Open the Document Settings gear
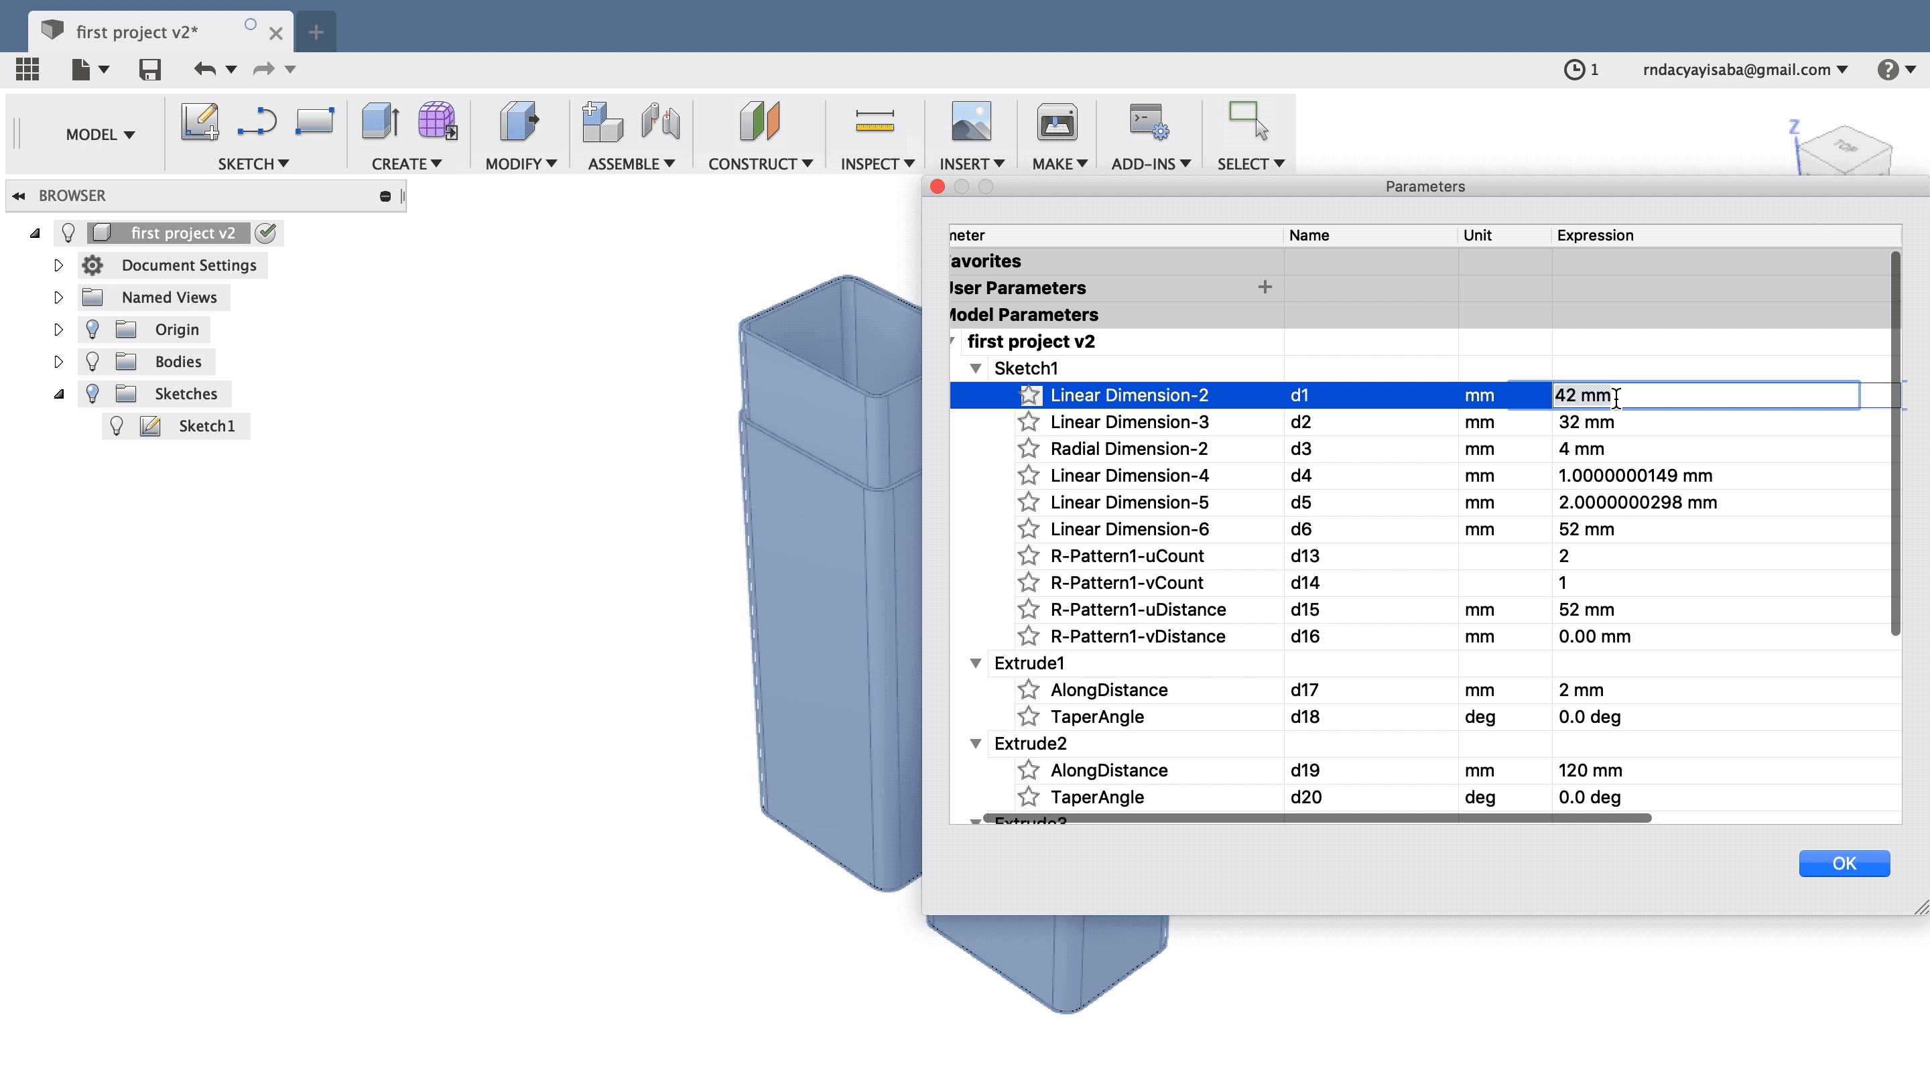The height and width of the screenshot is (1084, 1930). click(x=92, y=265)
